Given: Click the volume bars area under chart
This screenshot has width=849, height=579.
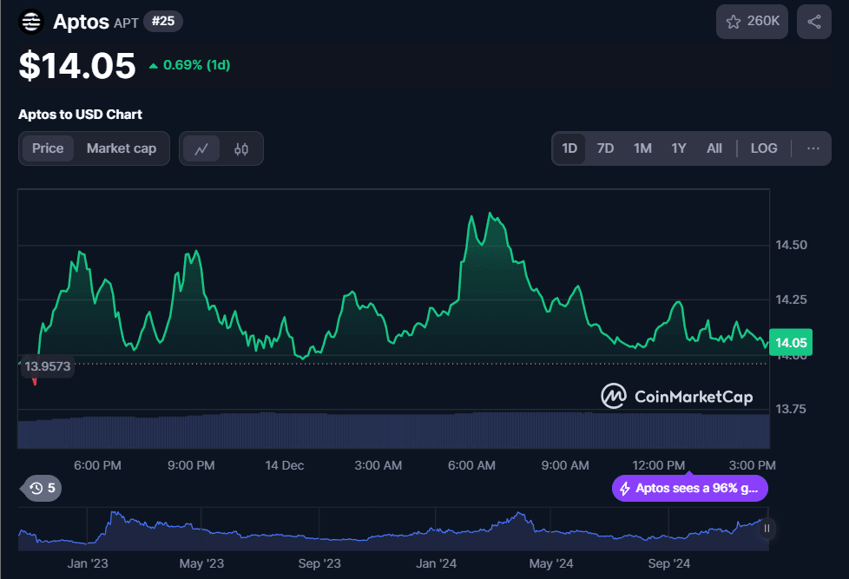Looking at the screenshot, I should pos(393,431).
